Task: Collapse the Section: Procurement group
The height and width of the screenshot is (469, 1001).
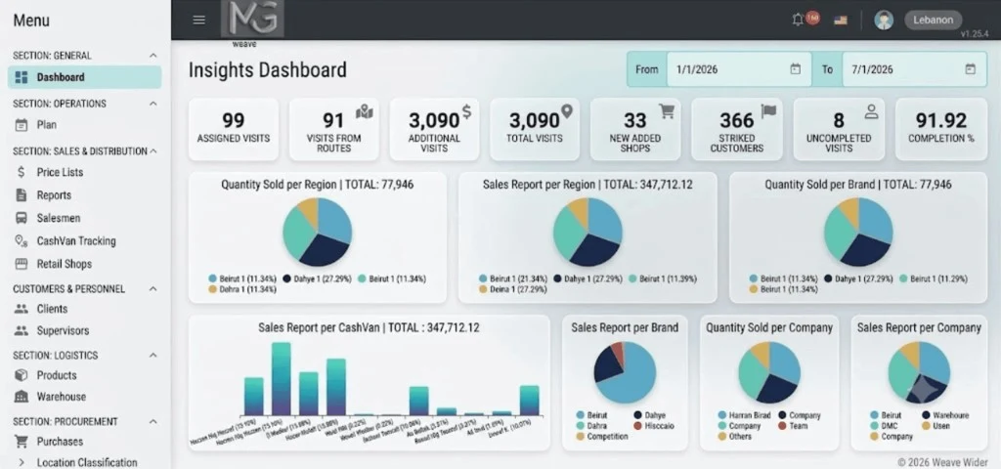Action: pos(153,422)
